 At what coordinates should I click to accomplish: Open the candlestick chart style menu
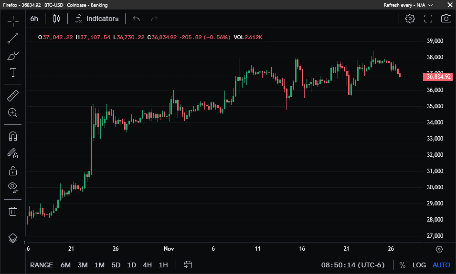pyautogui.click(x=57, y=19)
